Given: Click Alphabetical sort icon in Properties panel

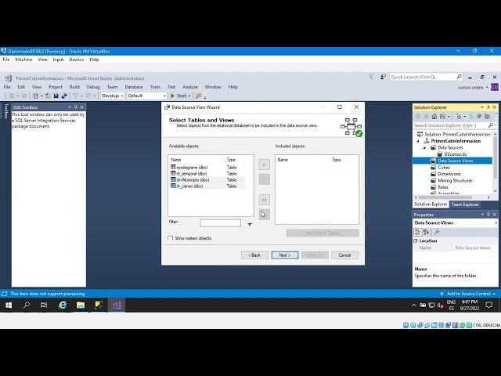Looking at the screenshot, I should coord(426,232).
